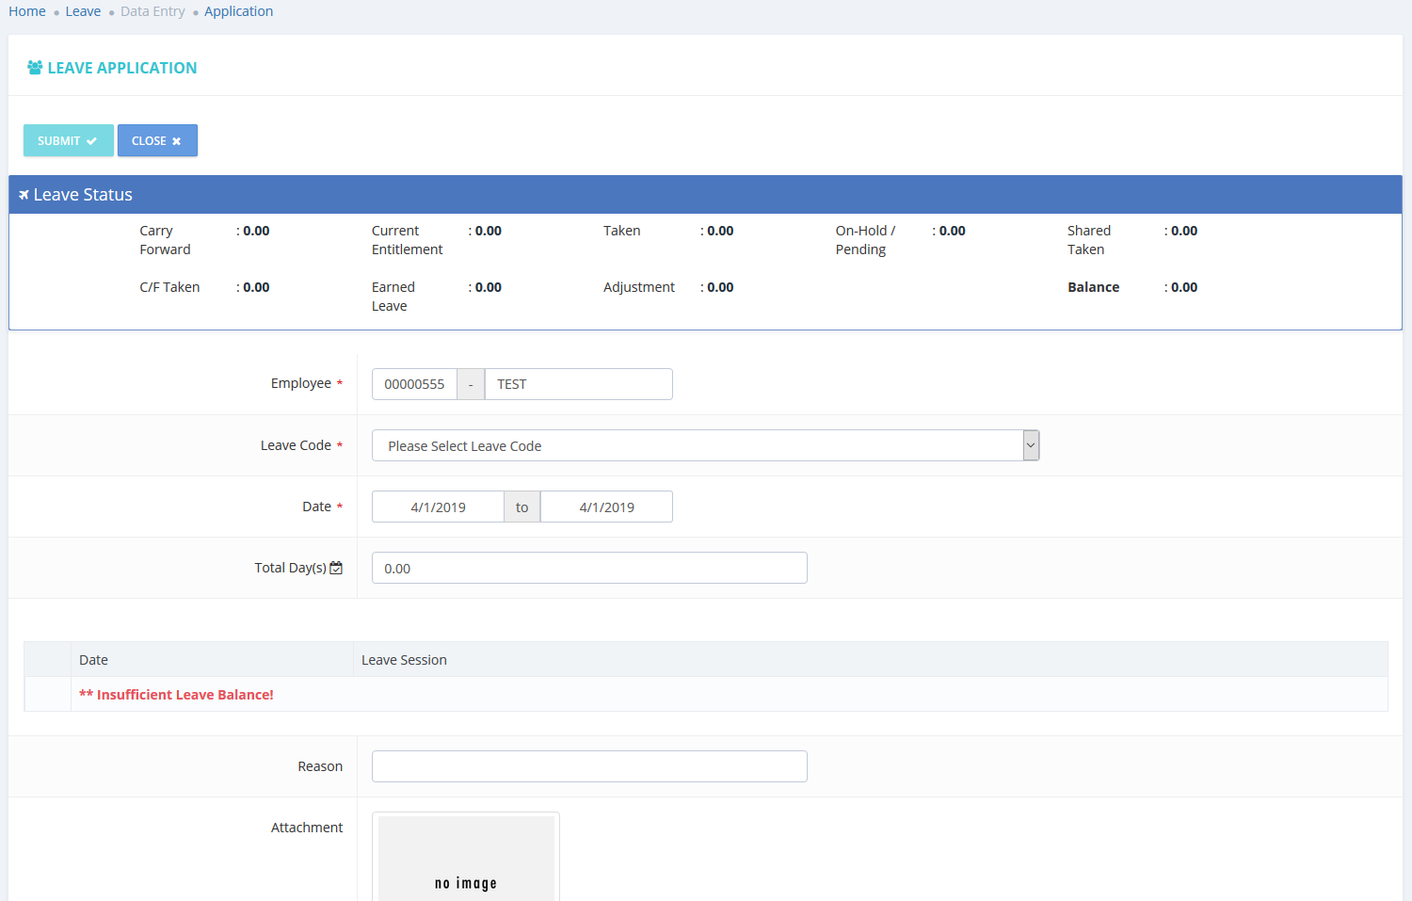Select the Application breadcrumb link
This screenshot has width=1412, height=901.
pyautogui.click(x=238, y=11)
